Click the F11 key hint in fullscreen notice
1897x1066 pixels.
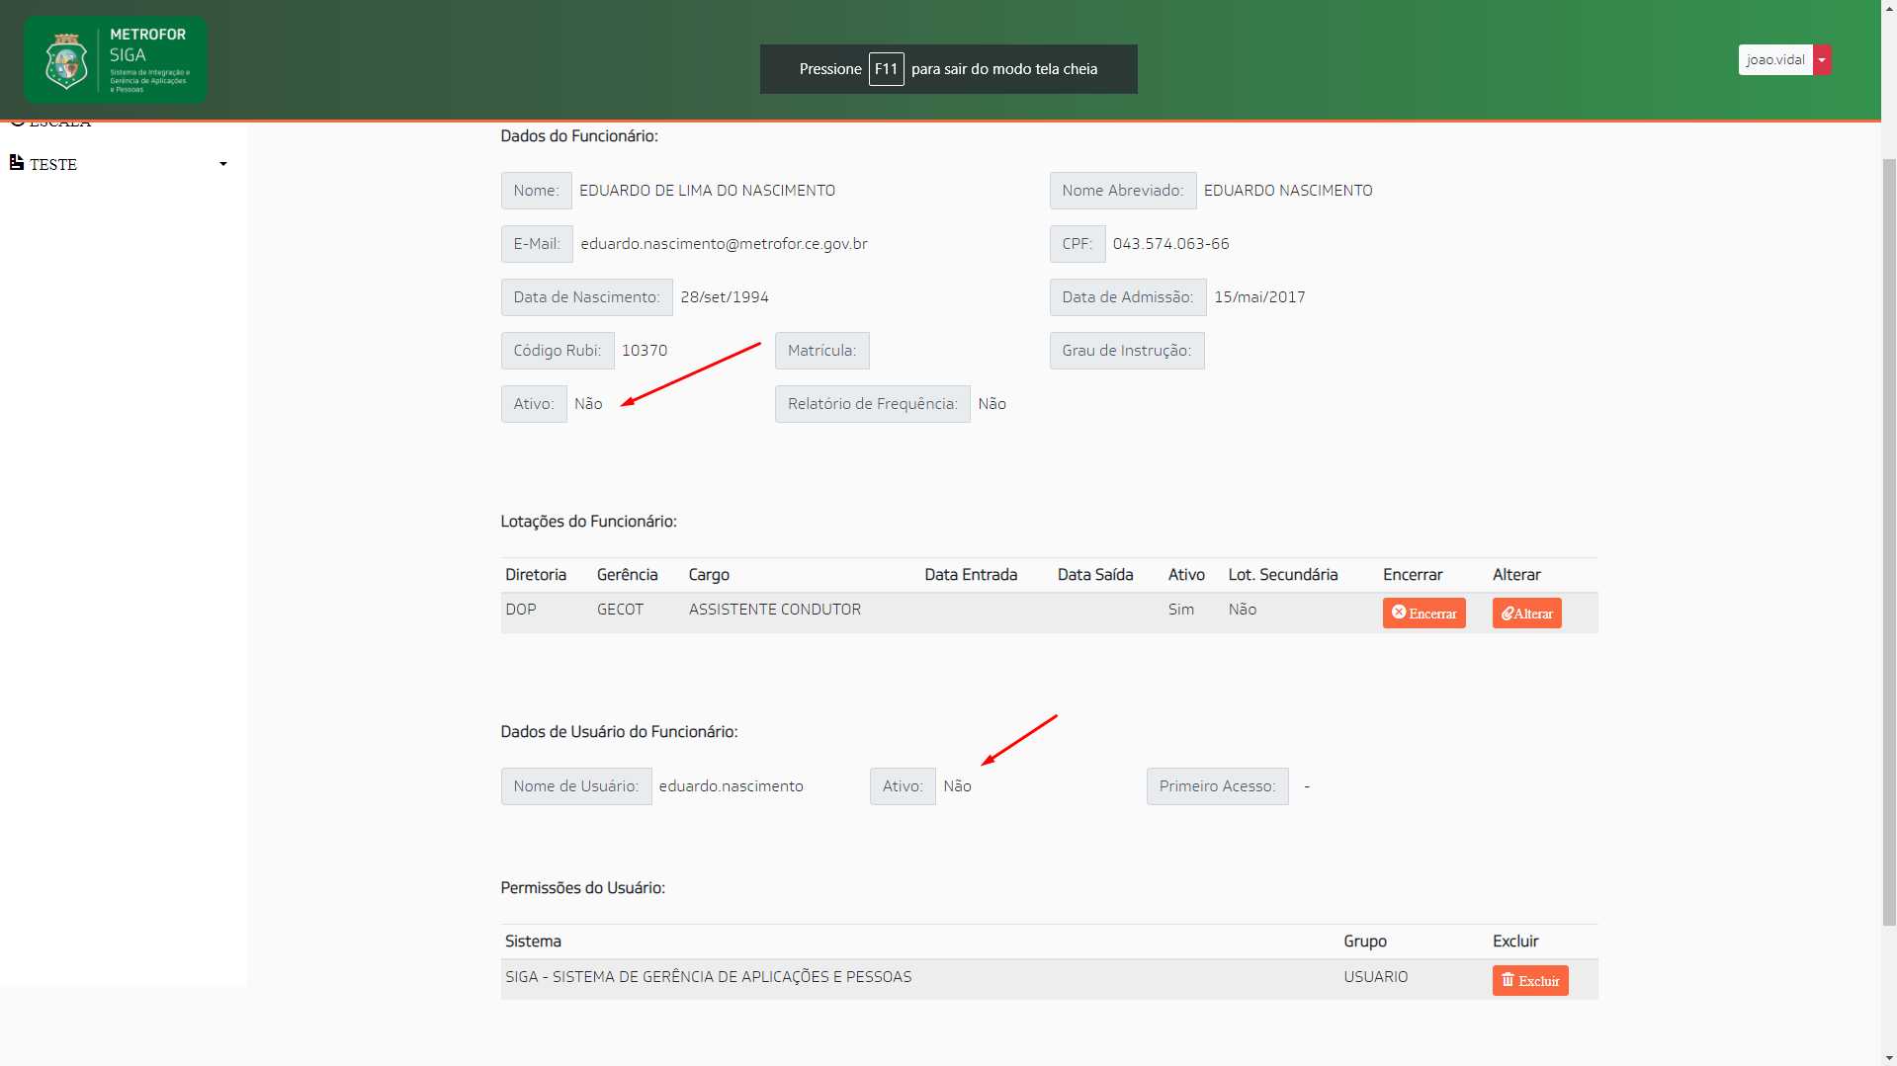click(886, 69)
